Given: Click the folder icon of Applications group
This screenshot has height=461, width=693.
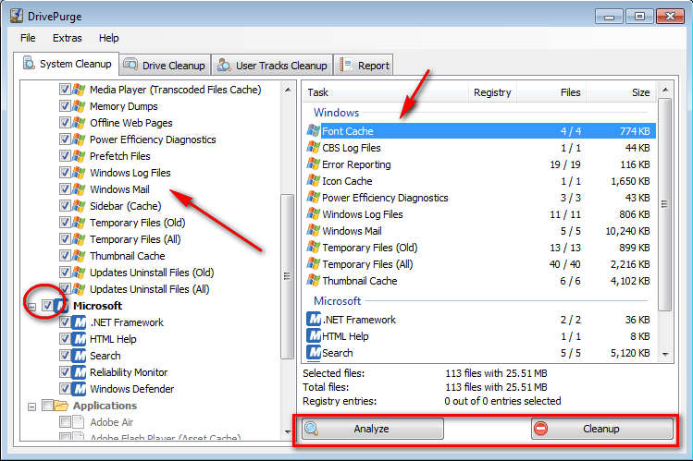Looking at the screenshot, I should pyautogui.click(x=60, y=406).
